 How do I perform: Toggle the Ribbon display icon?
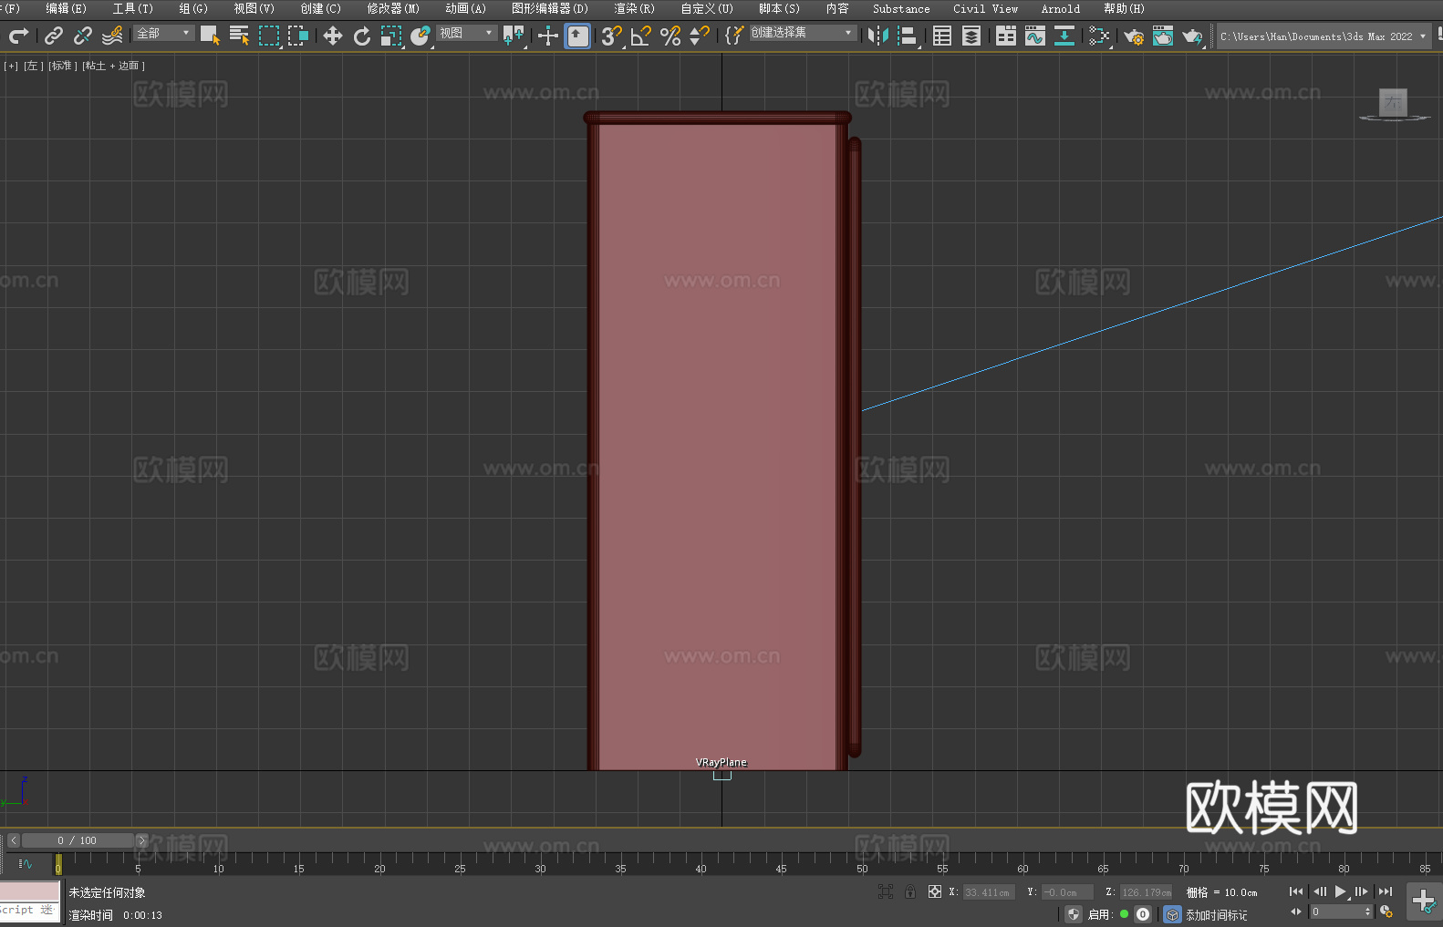click(1006, 36)
